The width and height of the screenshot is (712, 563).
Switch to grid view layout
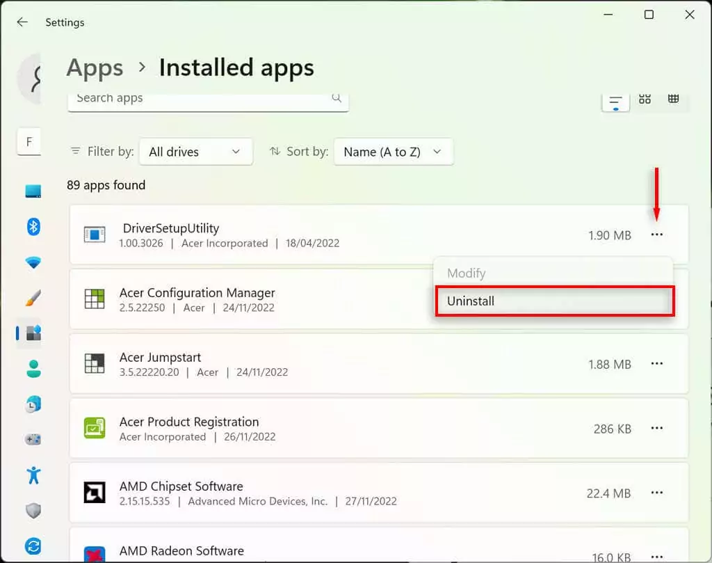click(645, 99)
